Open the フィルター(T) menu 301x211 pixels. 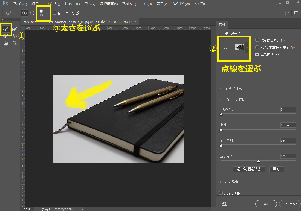click(130, 4)
